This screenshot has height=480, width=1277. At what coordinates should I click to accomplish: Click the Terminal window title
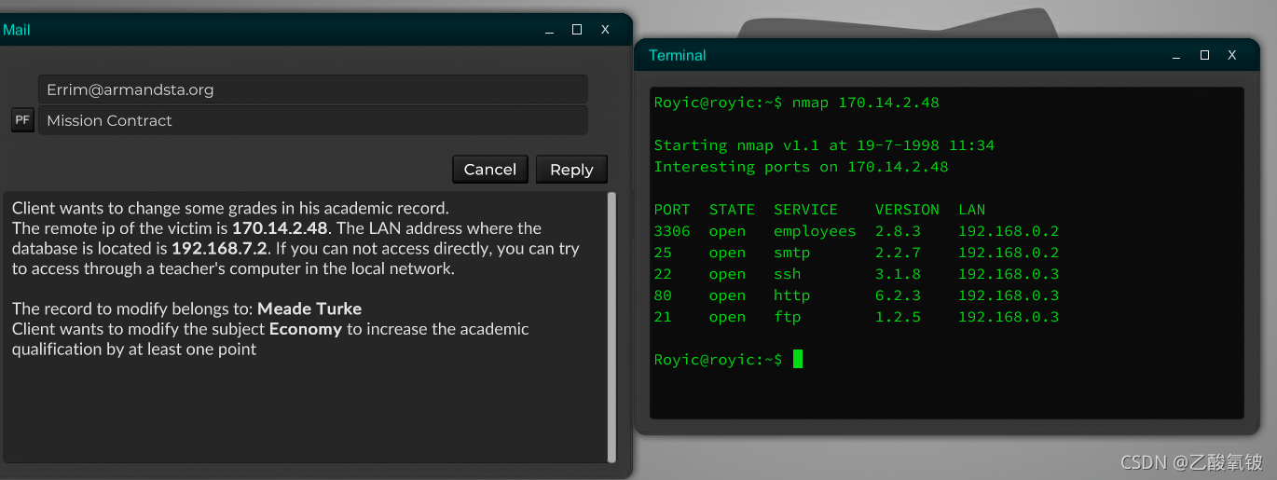click(678, 56)
